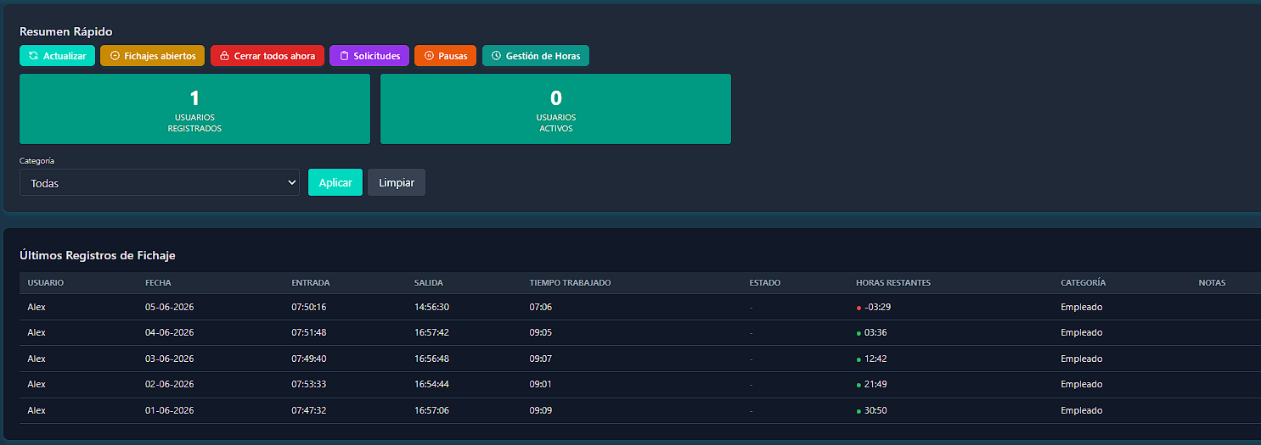This screenshot has height=445, width=1261.
Task: Click exit time 16:54:44
Action: (432, 384)
